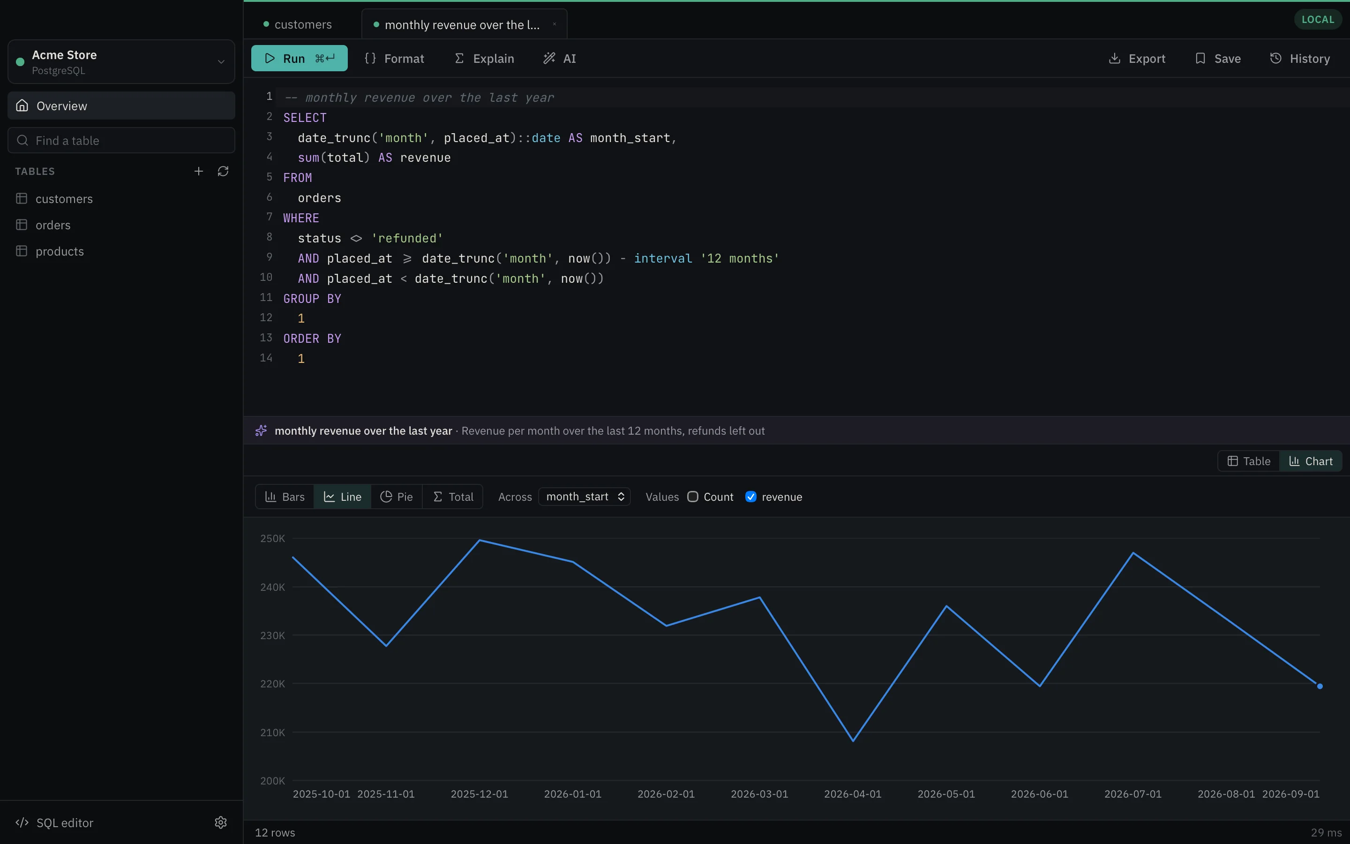Click the '29 ms' execution time
The image size is (1350, 844).
coord(1326,832)
